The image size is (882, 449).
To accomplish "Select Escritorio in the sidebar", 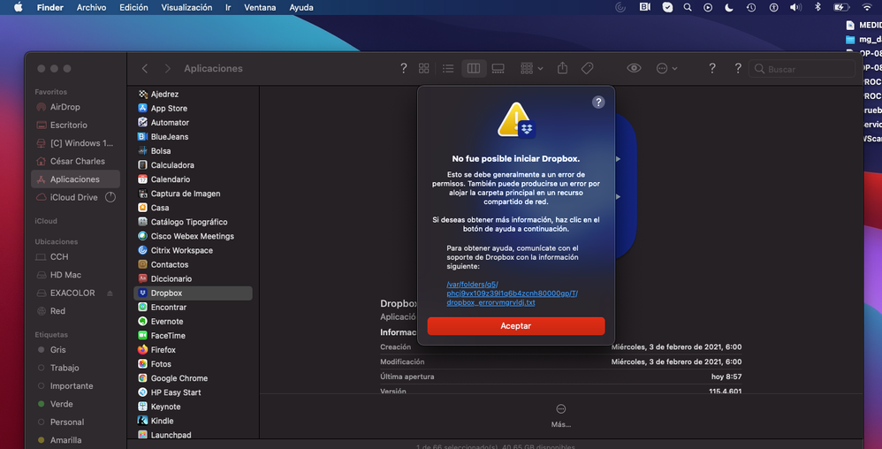I will [x=75, y=125].
